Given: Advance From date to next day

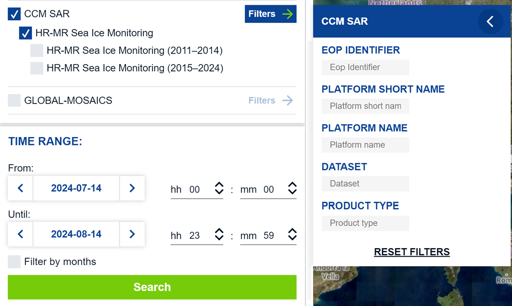Looking at the screenshot, I should (132, 188).
